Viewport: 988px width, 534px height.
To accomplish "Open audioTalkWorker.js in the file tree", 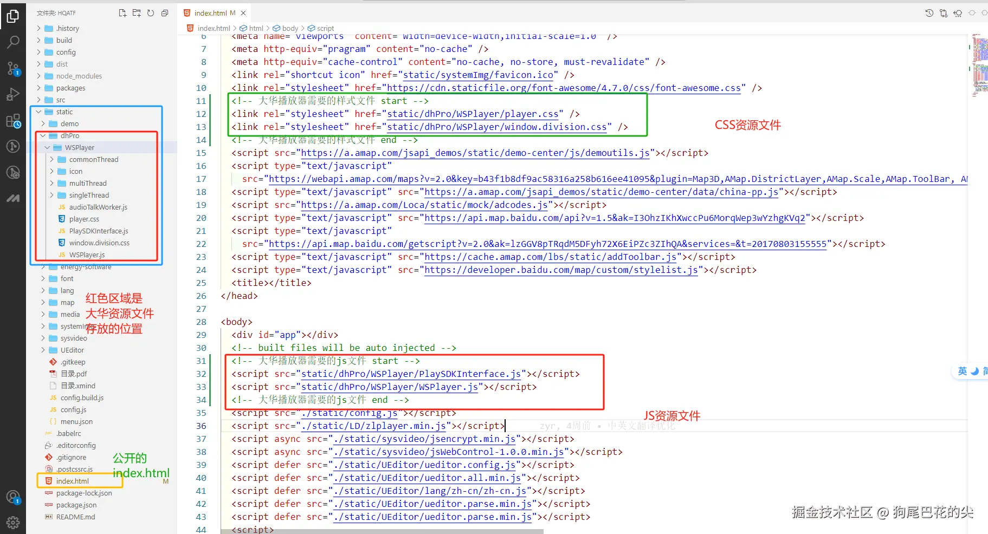I will pyautogui.click(x=98, y=207).
